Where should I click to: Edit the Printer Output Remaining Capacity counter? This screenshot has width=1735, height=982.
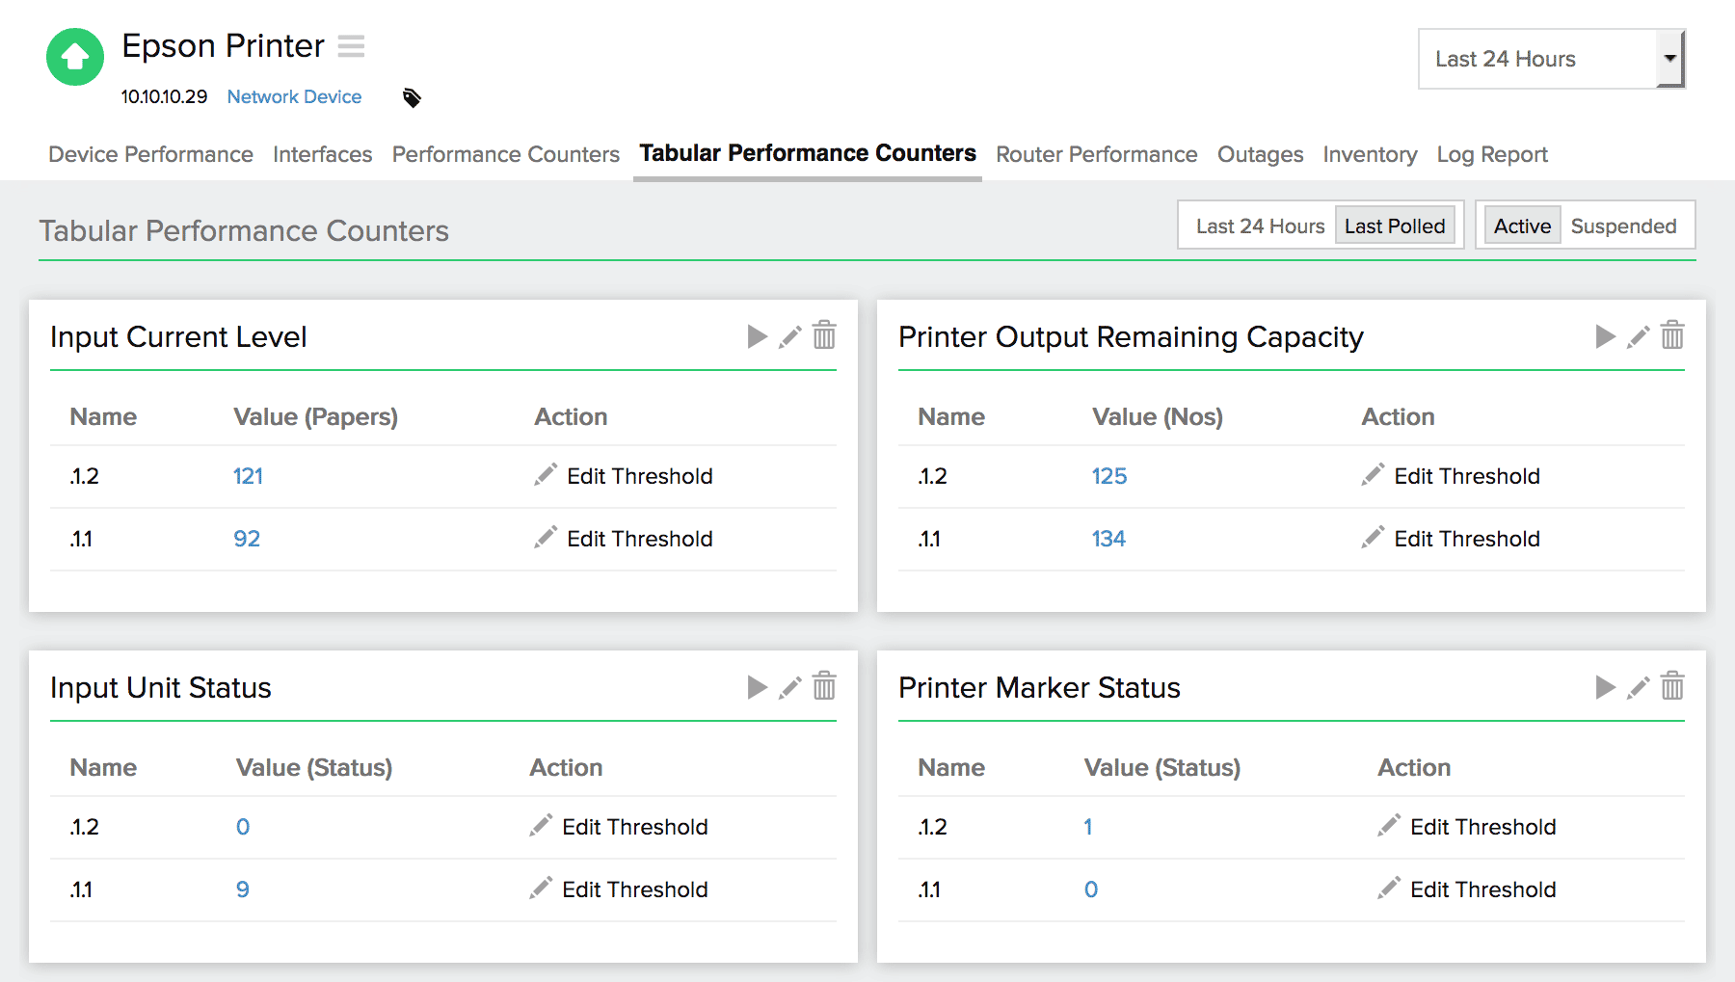tap(1639, 336)
